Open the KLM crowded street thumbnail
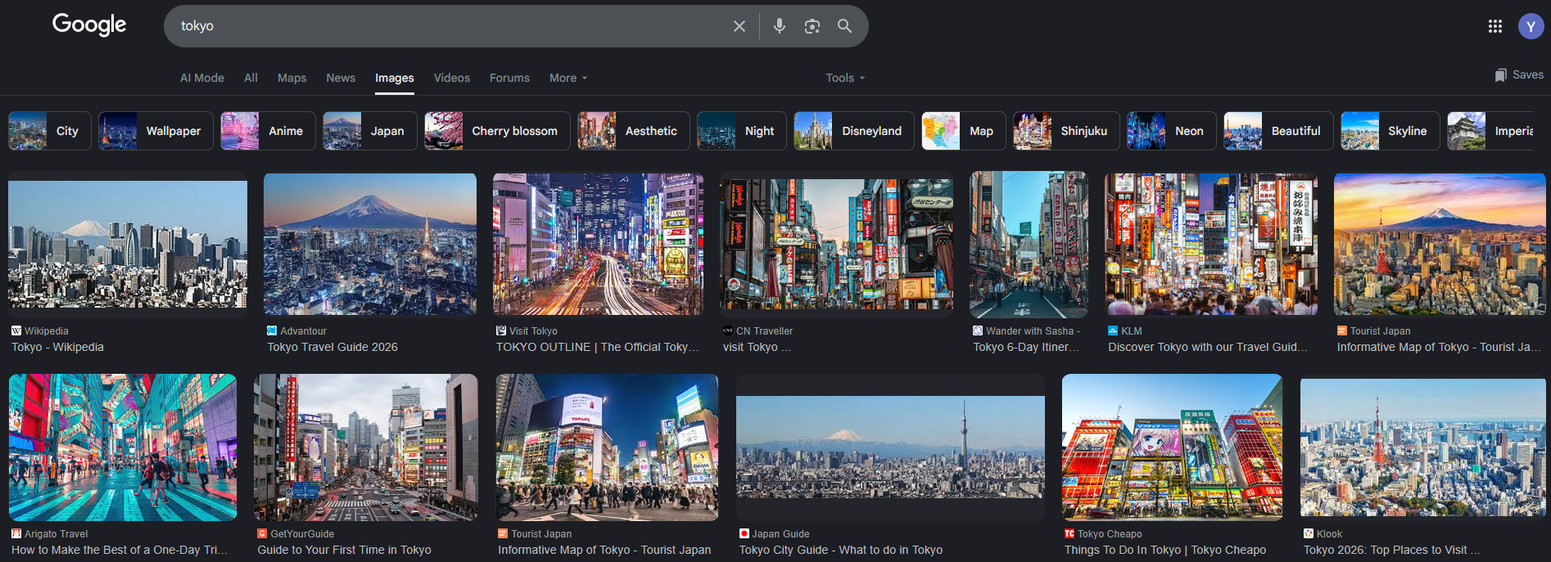The image size is (1551, 562). tap(1211, 244)
